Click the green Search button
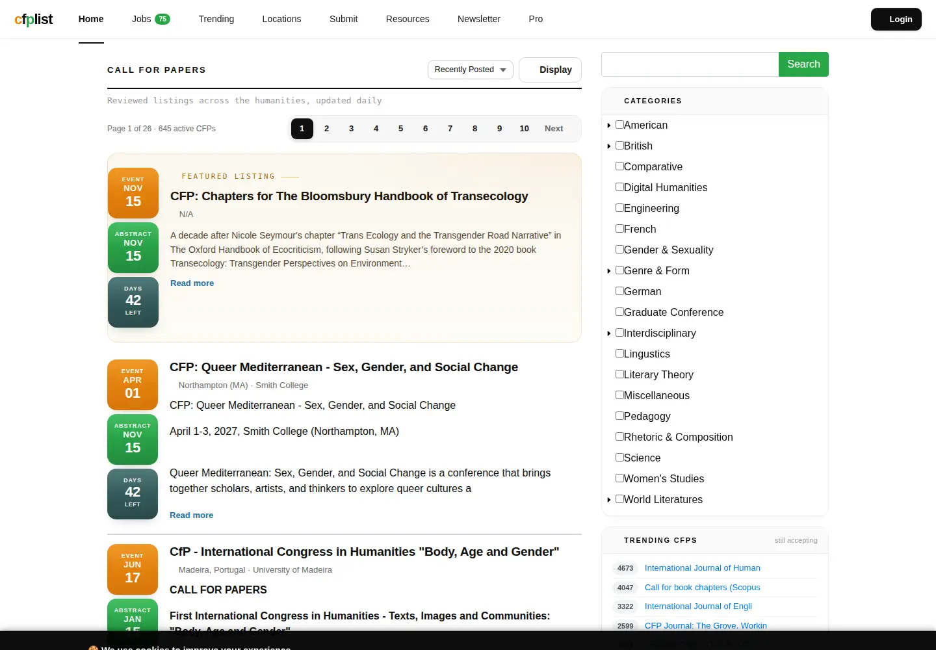 (x=803, y=64)
